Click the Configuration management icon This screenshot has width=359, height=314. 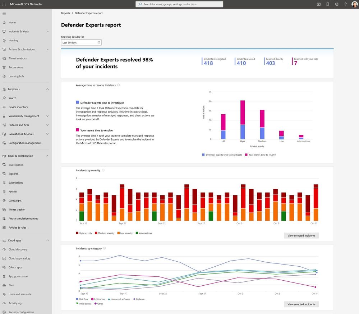(x=4, y=143)
